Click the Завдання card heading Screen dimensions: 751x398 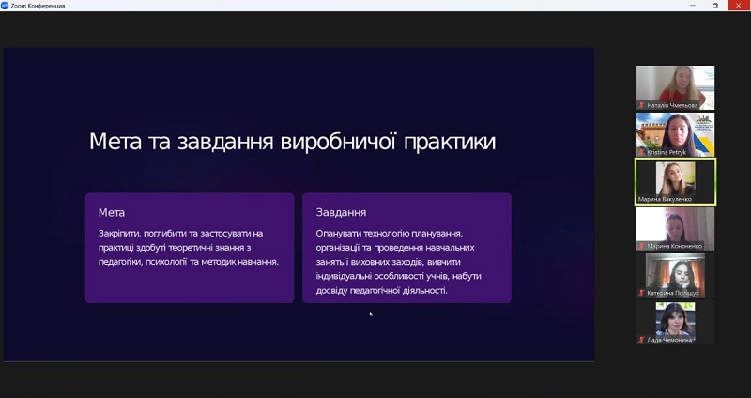341,213
